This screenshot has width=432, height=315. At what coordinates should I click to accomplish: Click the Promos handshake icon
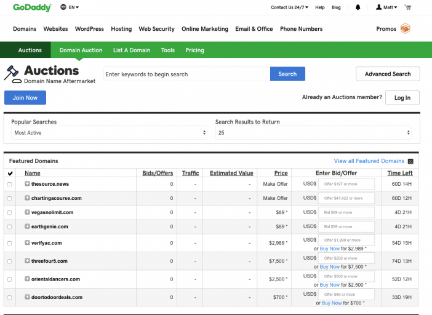tap(406, 29)
